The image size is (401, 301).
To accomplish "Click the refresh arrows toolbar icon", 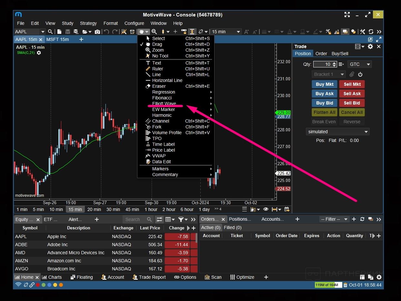I will [371, 32].
